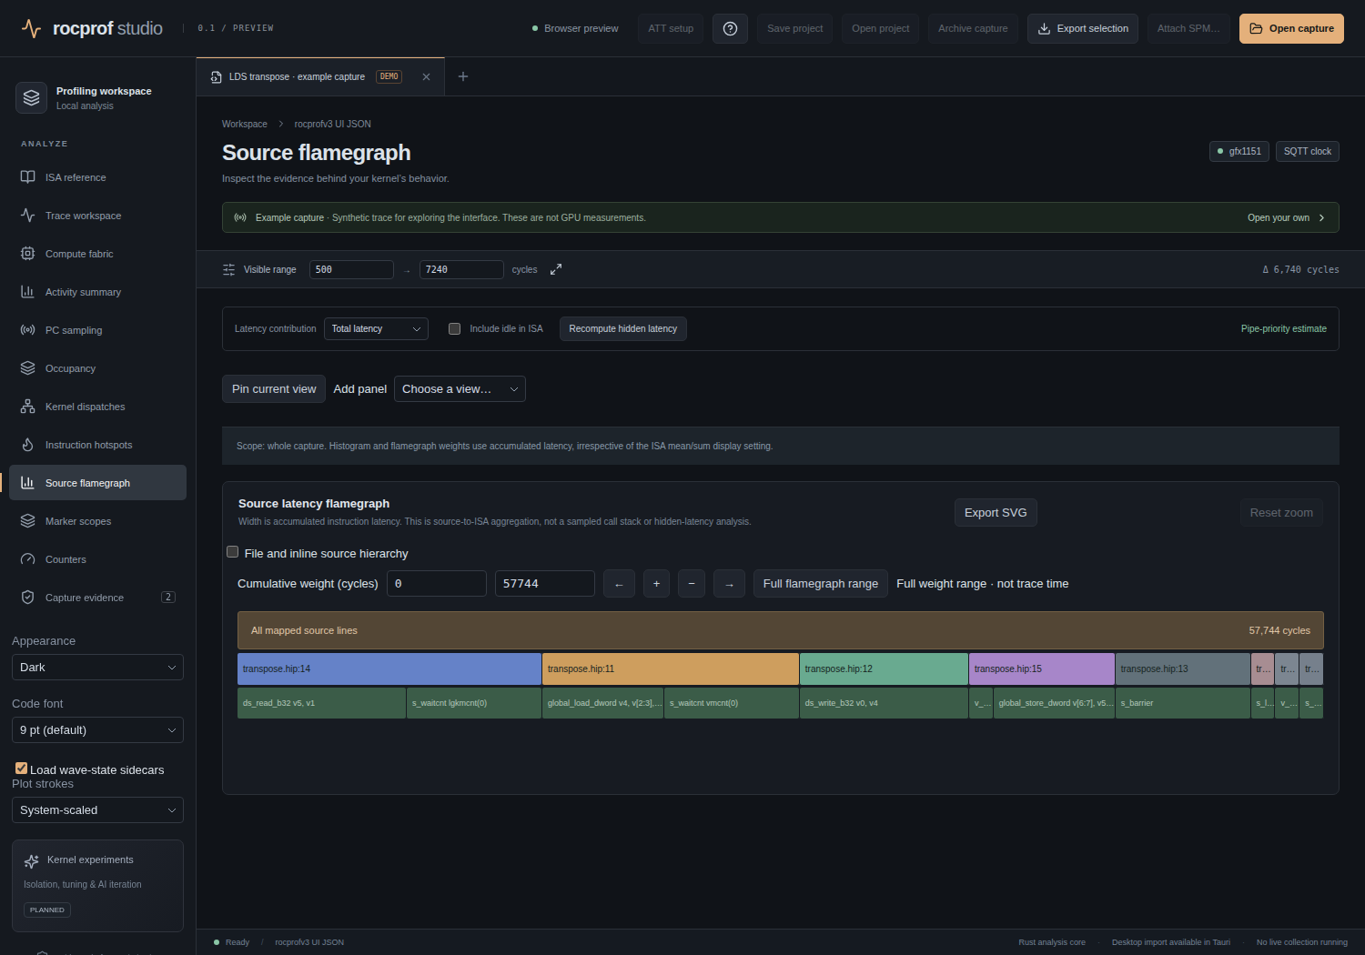Click Export SVG button
This screenshot has width=1365, height=955.
point(996,513)
